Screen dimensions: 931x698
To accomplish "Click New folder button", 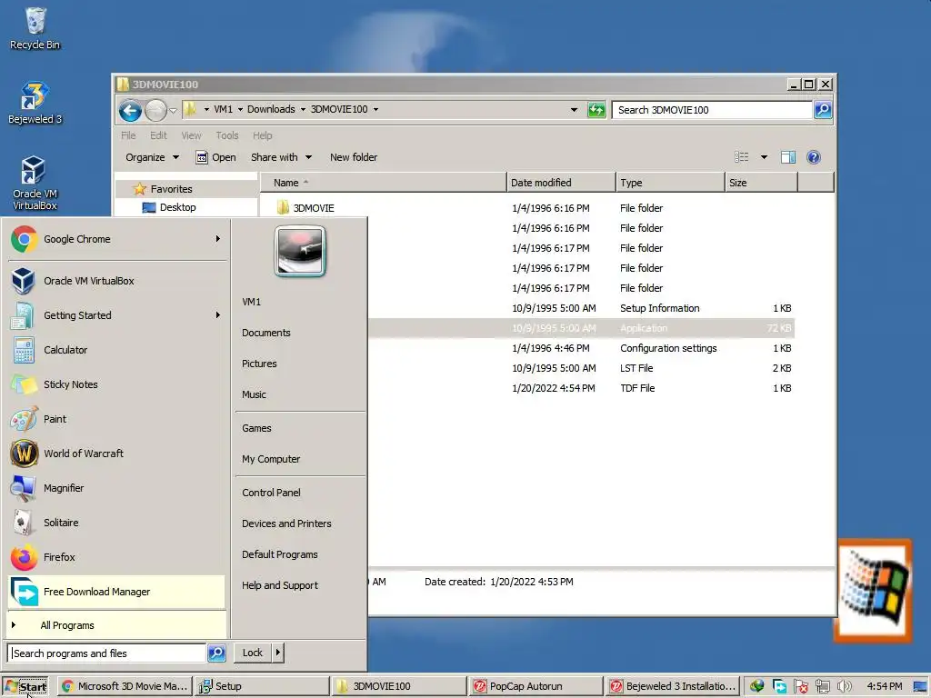I will pyautogui.click(x=354, y=157).
